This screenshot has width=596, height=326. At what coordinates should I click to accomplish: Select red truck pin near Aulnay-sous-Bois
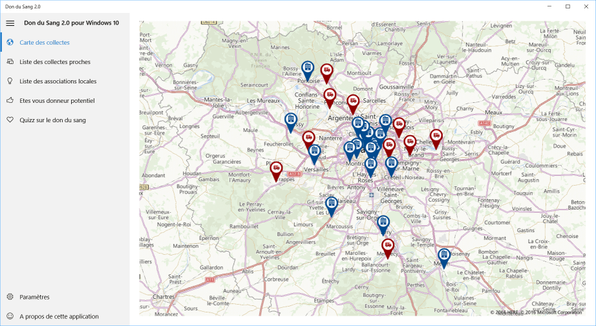pyautogui.click(x=399, y=126)
